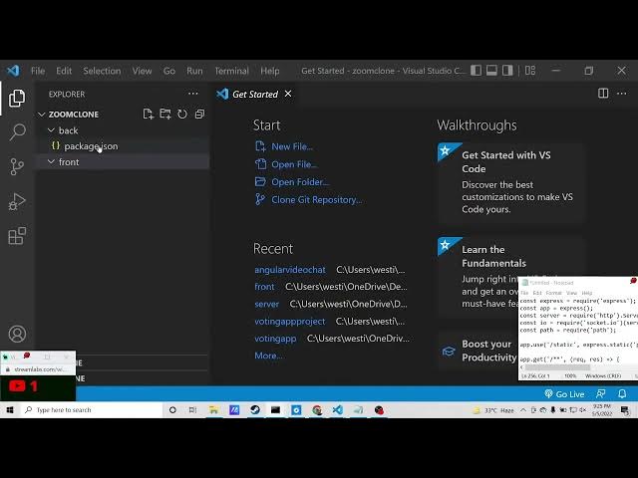Viewport: 638px width, 478px height.
Task: Click the Open Folder... link
Action: (292, 182)
